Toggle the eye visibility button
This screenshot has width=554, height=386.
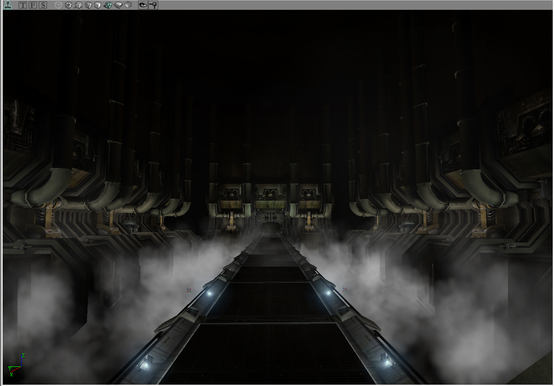pyautogui.click(x=143, y=5)
